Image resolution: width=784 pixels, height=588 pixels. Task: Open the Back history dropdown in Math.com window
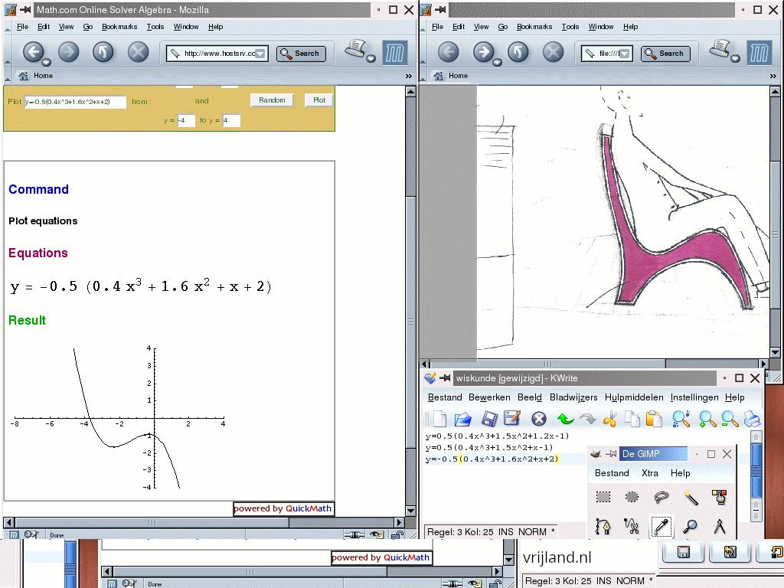coord(47,62)
